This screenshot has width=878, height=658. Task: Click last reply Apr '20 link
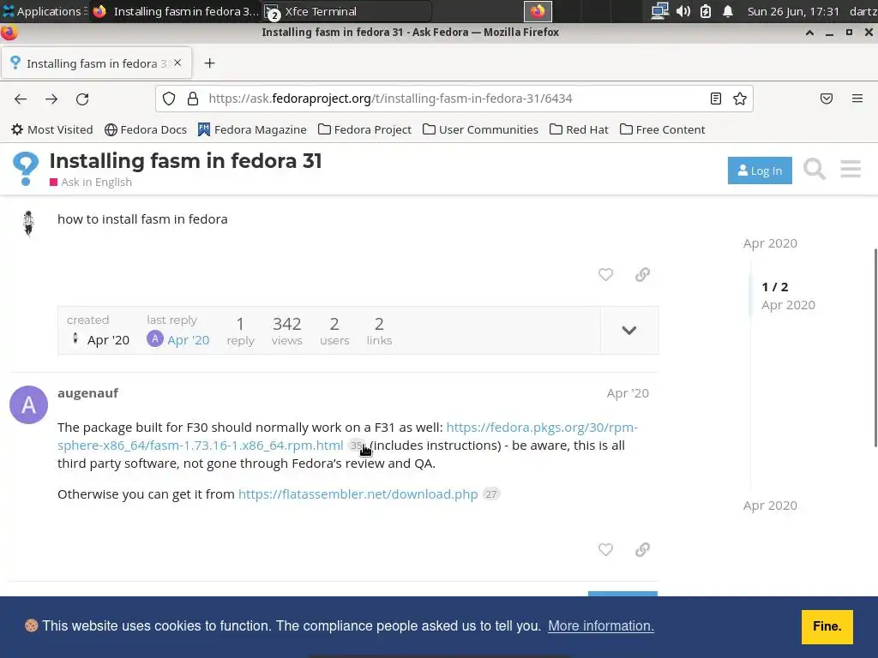coord(188,340)
